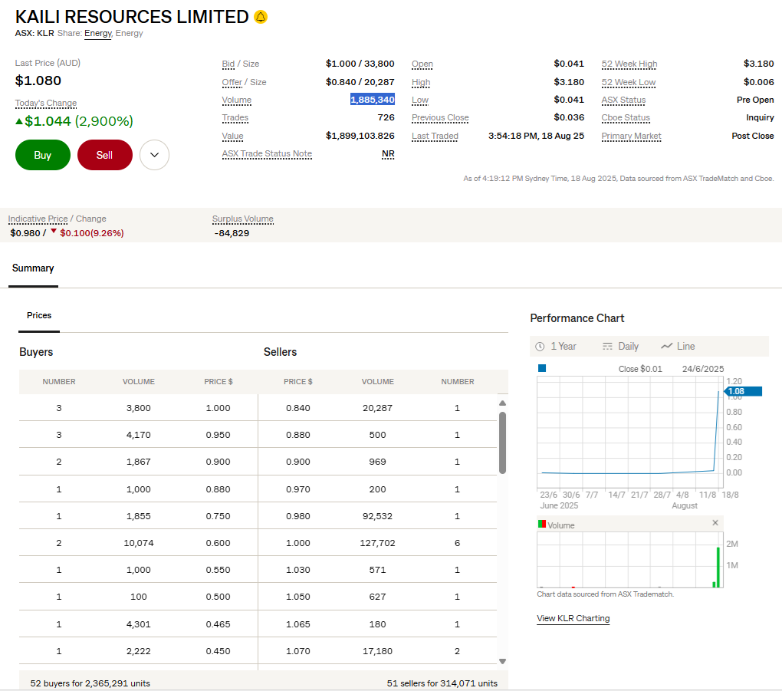Click the yellow alert bell icon
The width and height of the screenshot is (782, 691).
tap(261, 17)
